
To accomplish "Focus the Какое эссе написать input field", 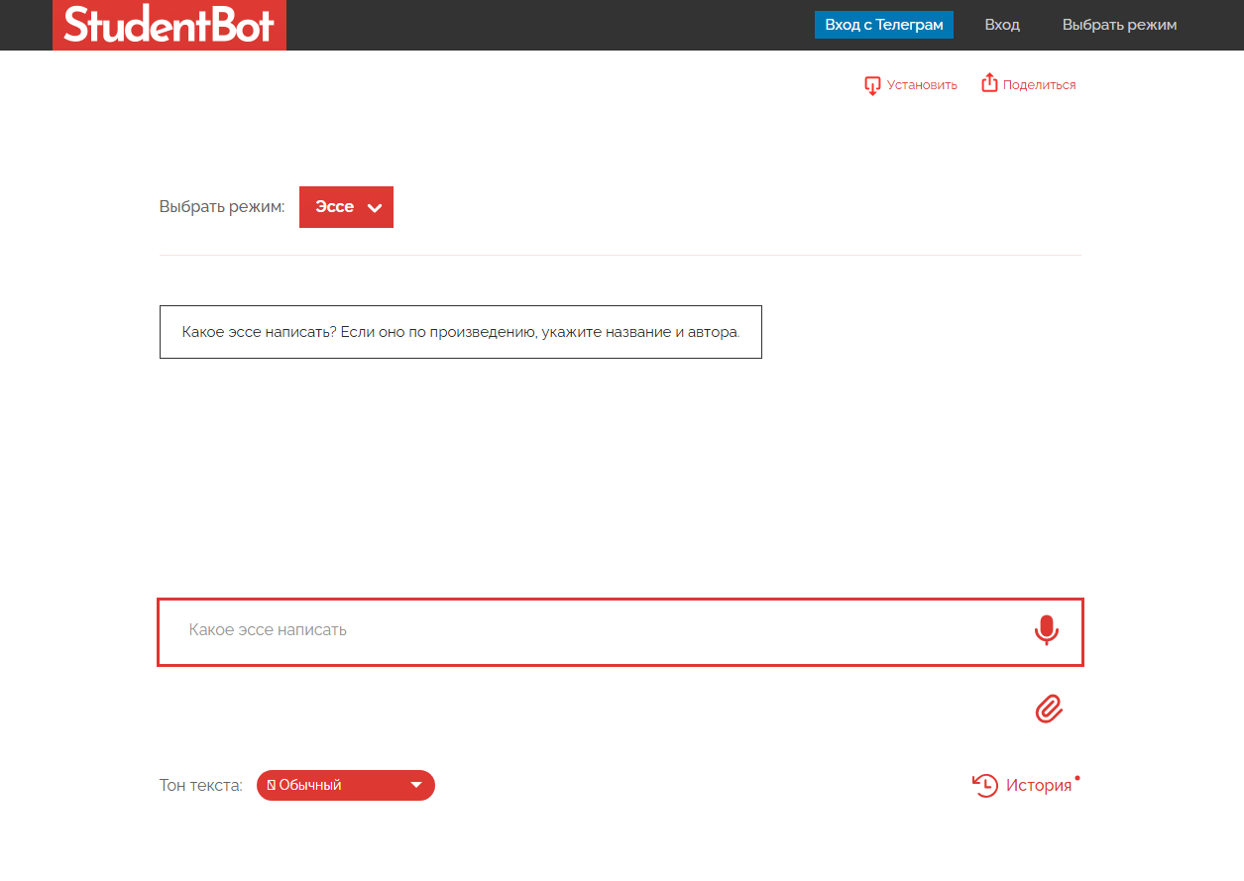I will (595, 630).
